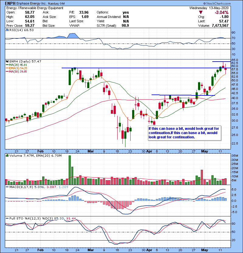Click the MA(20) 45.81 legend entry
This screenshot has width=243, height=253.
16,65
